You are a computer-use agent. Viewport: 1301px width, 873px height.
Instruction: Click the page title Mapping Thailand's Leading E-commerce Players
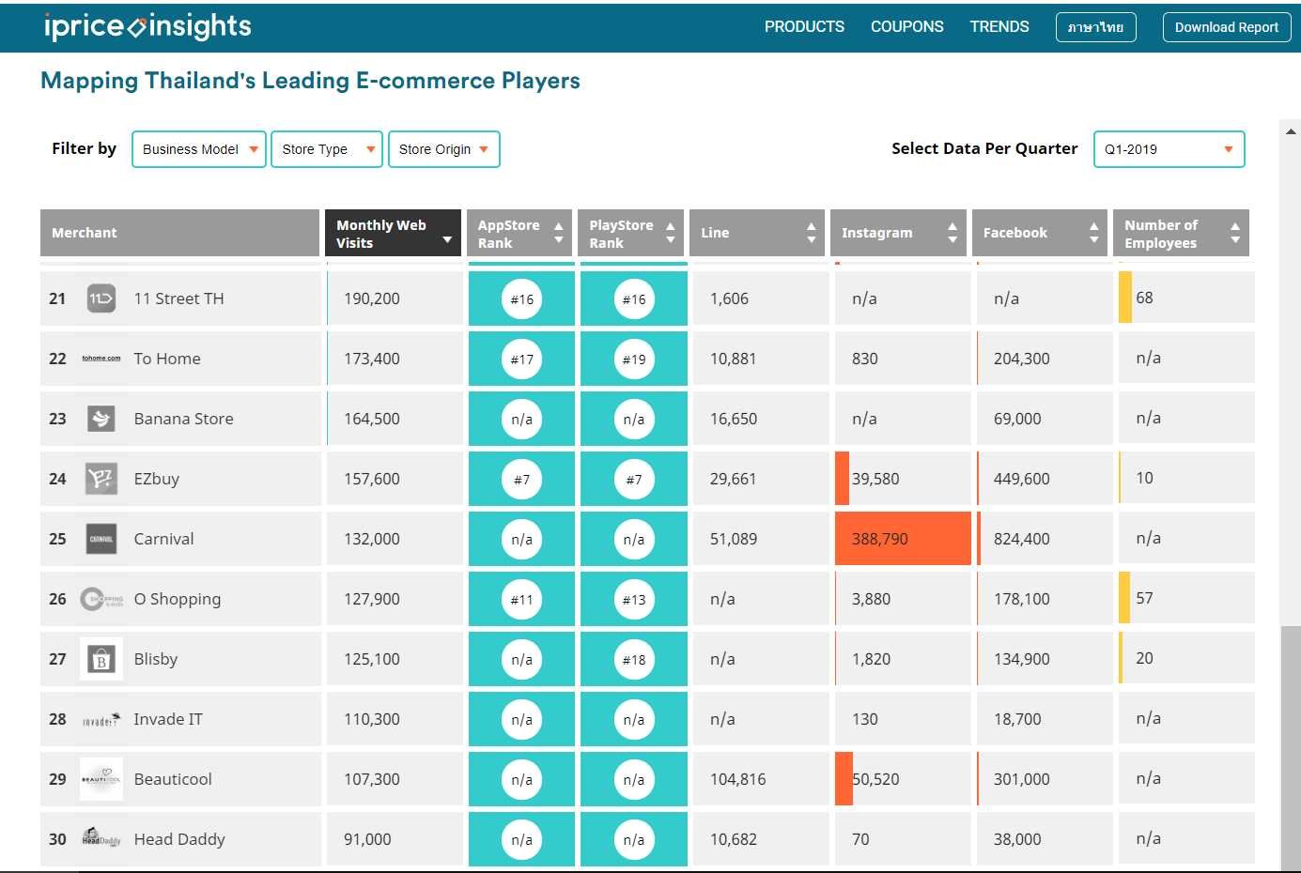(x=310, y=81)
